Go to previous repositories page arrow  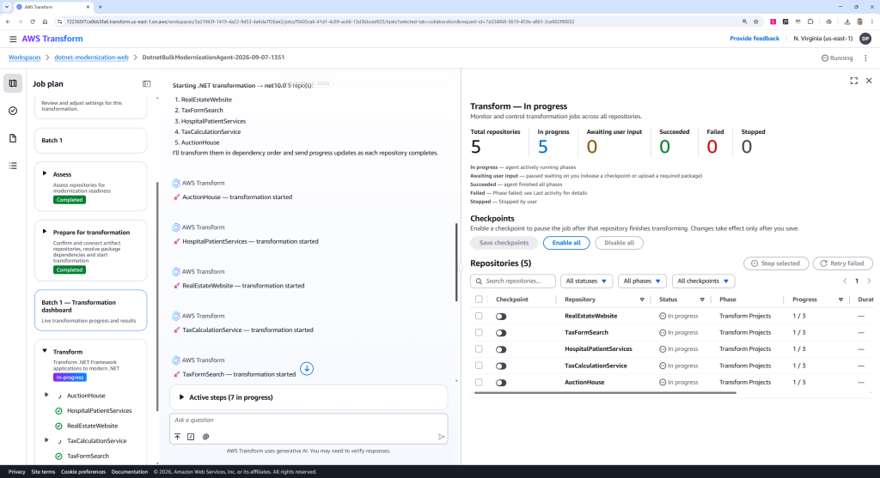(845, 281)
